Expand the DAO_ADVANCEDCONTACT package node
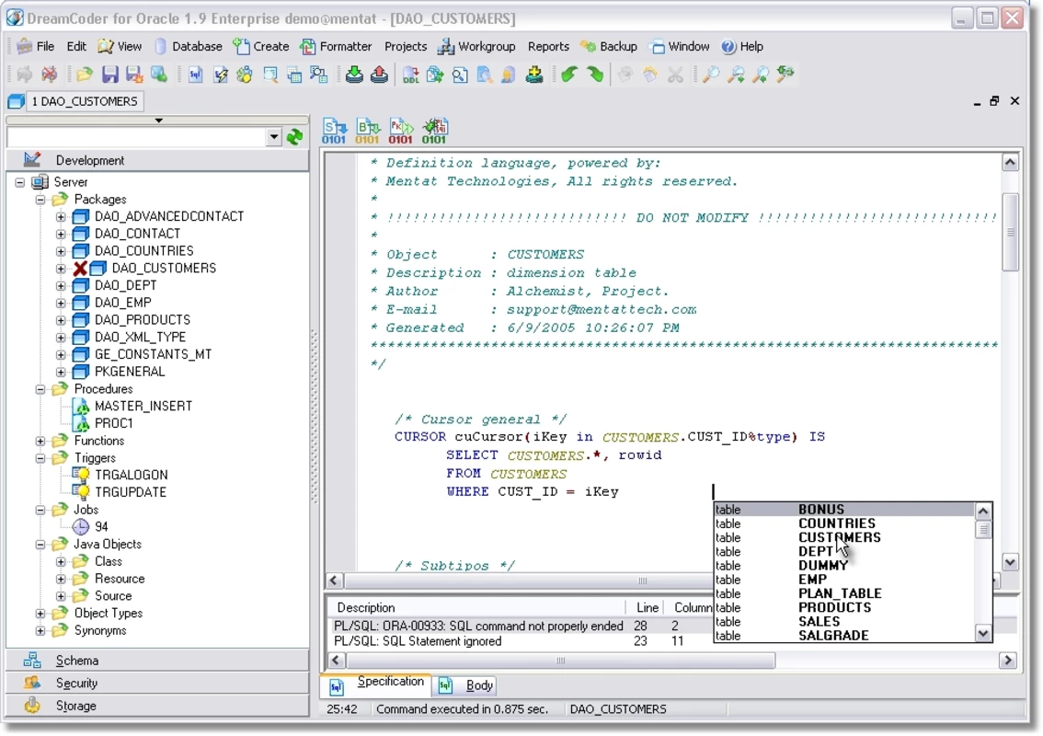 tap(61, 217)
